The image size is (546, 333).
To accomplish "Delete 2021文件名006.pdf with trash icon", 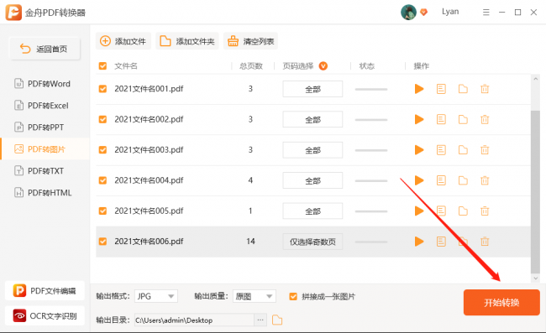I will (x=485, y=242).
